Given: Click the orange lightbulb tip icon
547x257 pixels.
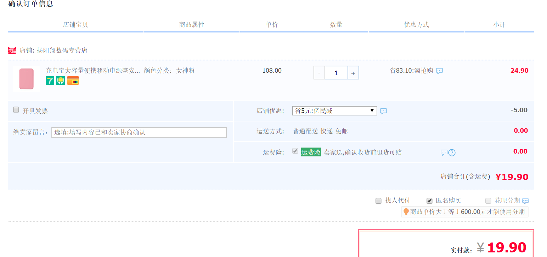Looking at the screenshot, I should click(406, 212).
